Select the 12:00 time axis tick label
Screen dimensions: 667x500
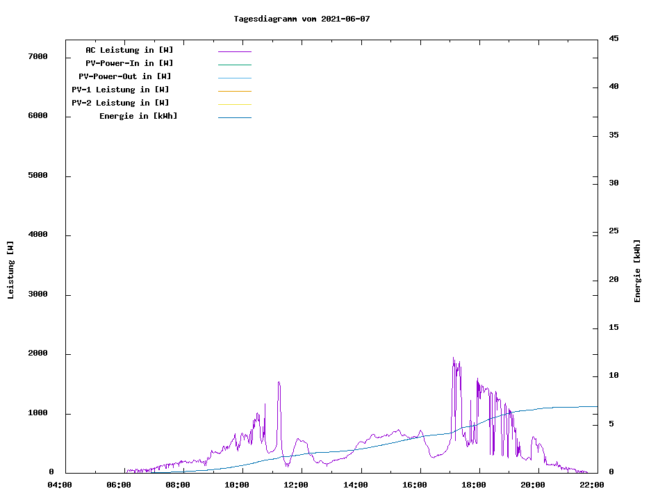tap(297, 485)
